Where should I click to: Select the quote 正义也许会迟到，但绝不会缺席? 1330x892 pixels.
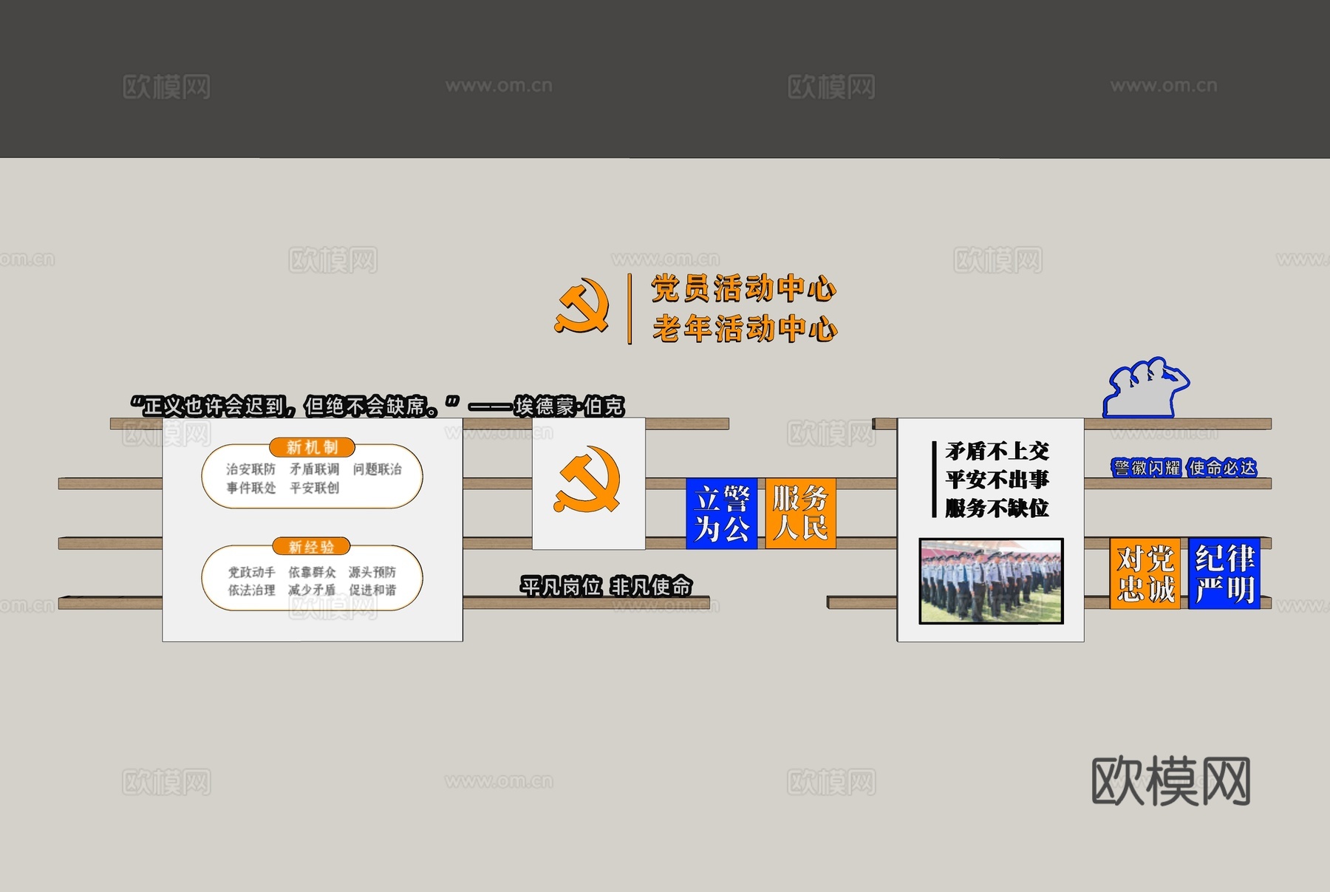[x=295, y=406]
